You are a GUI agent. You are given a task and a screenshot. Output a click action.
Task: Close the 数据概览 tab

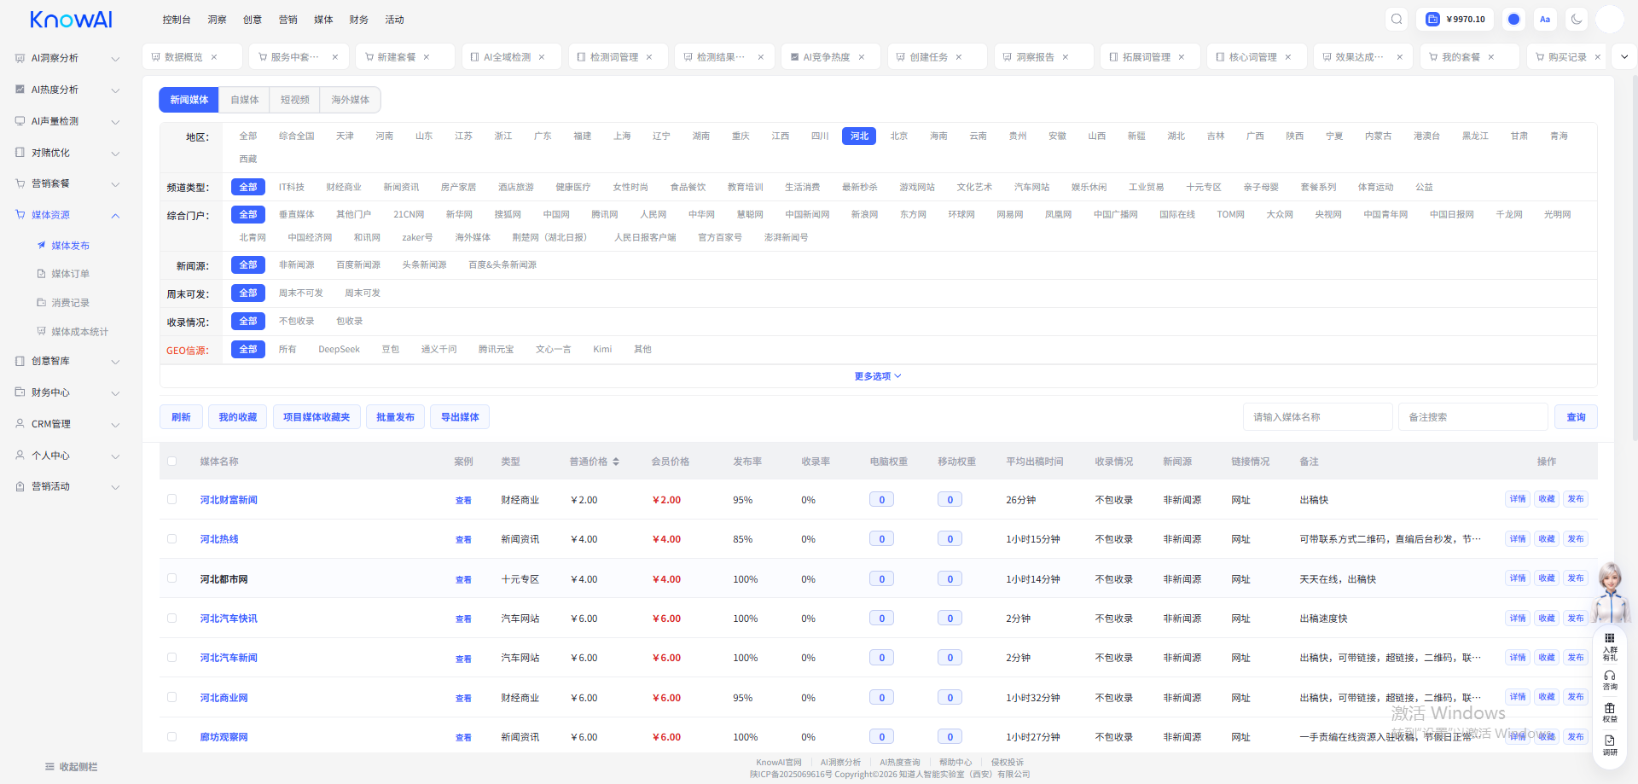tap(214, 57)
